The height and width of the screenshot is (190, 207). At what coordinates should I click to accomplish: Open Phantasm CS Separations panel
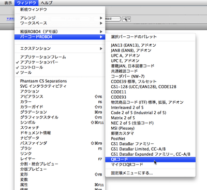pos(60,81)
